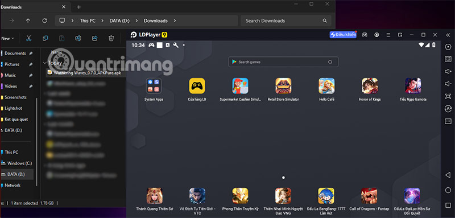Open more tools ellipsis in LDPlayer sidebar

point(448,121)
